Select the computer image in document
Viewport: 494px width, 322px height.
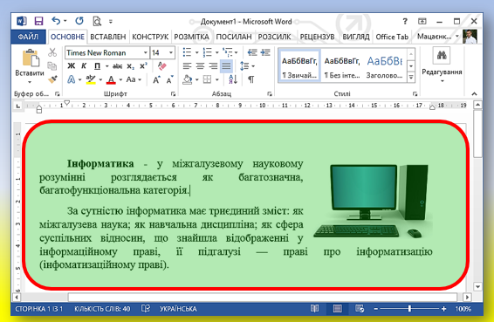(x=373, y=201)
